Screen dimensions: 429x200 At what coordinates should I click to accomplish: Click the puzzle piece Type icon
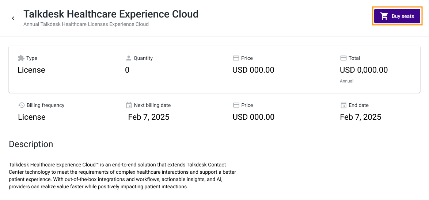point(21,58)
